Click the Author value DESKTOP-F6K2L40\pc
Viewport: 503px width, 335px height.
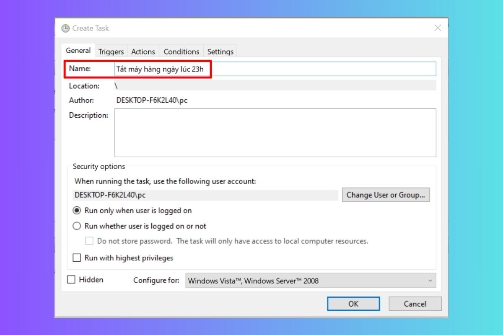pos(152,100)
